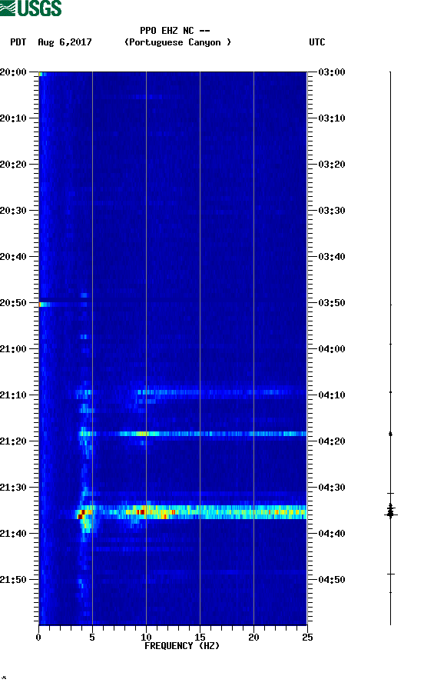This screenshot has width=424, height=686.
Task: Click the 21:40 PDT time label
Action: pyautogui.click(x=13, y=534)
